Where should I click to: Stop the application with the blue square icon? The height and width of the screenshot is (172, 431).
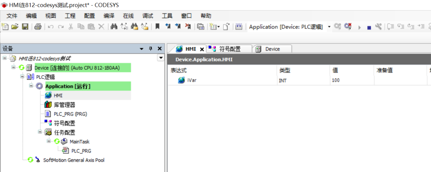click(369, 27)
